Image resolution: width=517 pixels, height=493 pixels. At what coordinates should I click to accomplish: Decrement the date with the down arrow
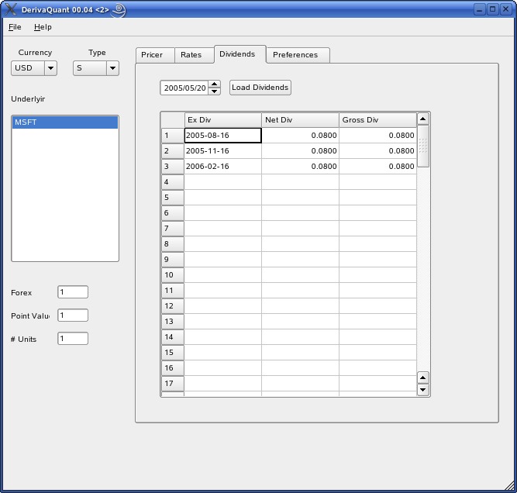(215, 91)
